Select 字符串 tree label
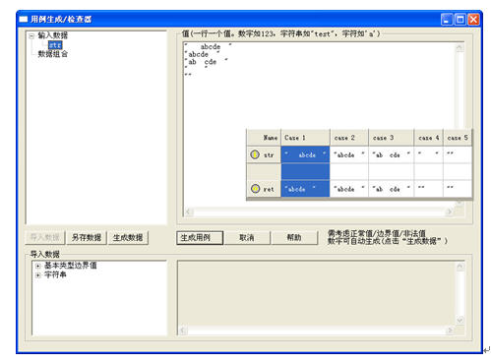The image size is (491, 363). point(55,274)
